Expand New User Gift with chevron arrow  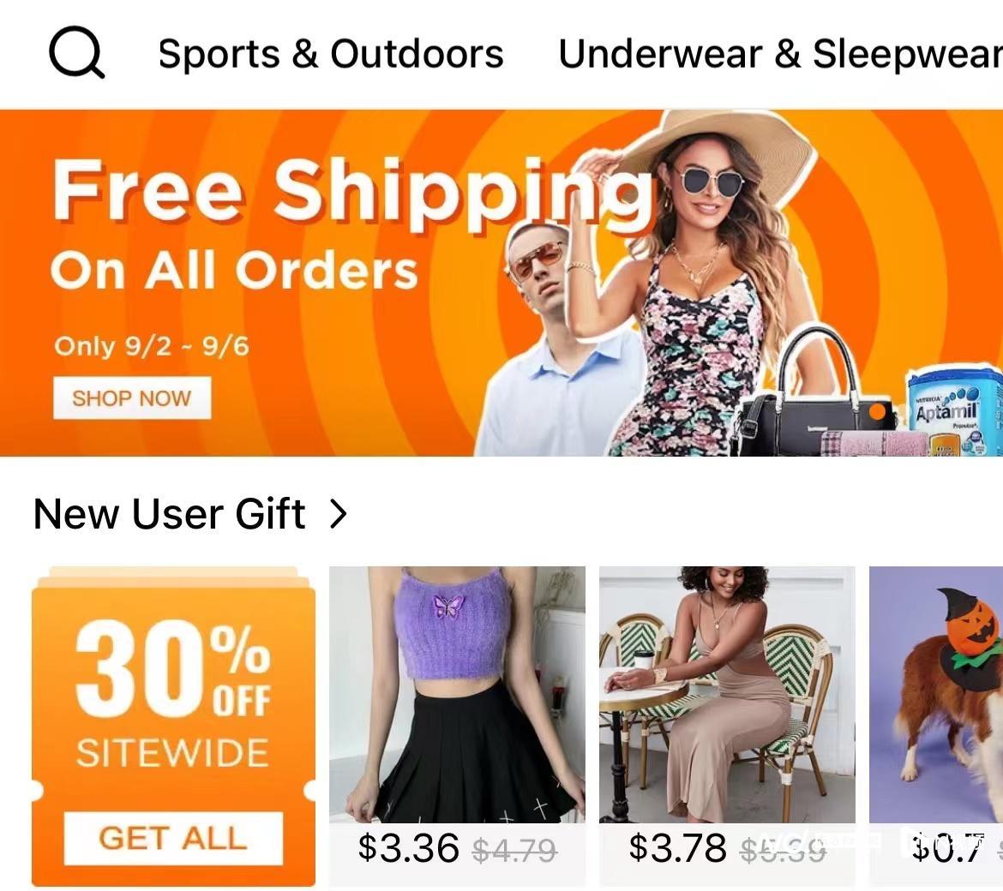pyautogui.click(x=338, y=514)
